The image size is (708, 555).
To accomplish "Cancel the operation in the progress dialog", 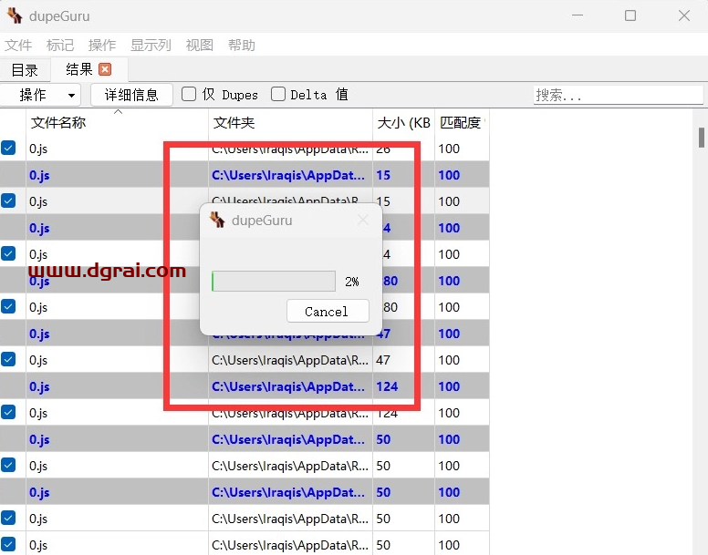I will [x=328, y=311].
